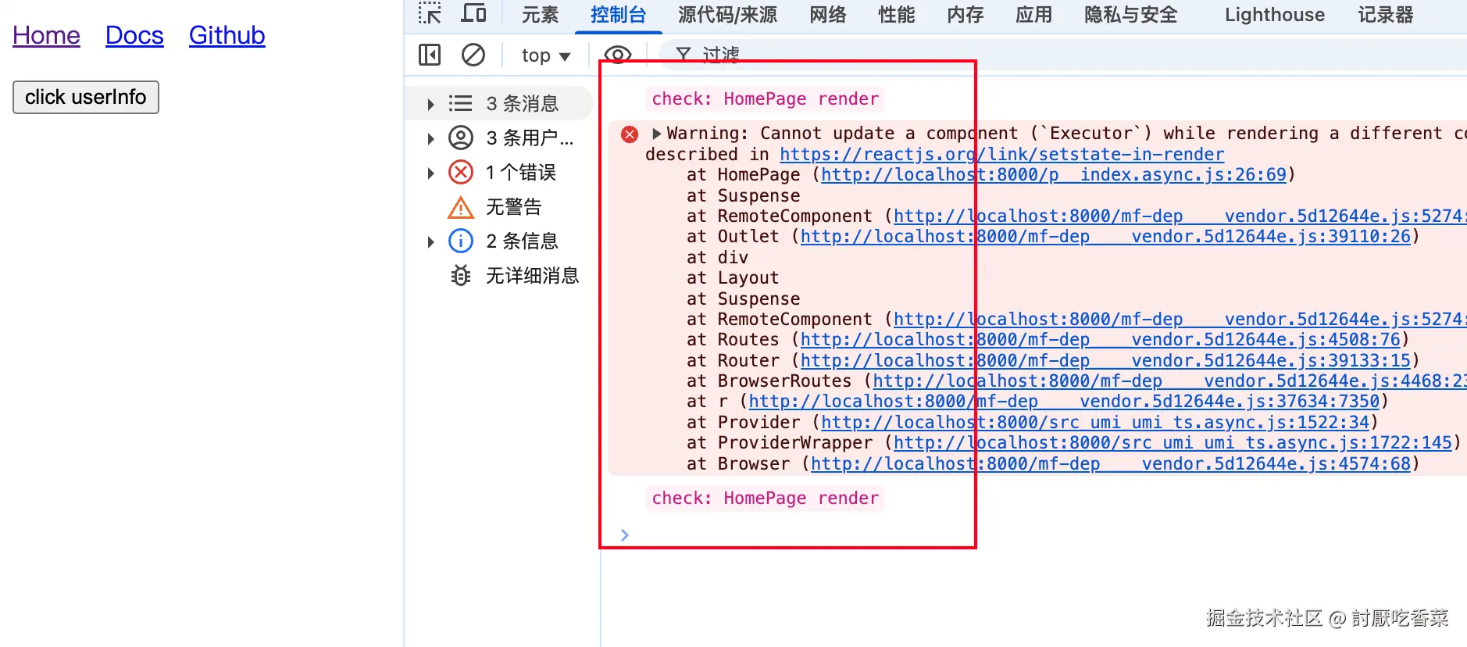Click the messages list icon
1467x647 pixels.
pyautogui.click(x=461, y=103)
